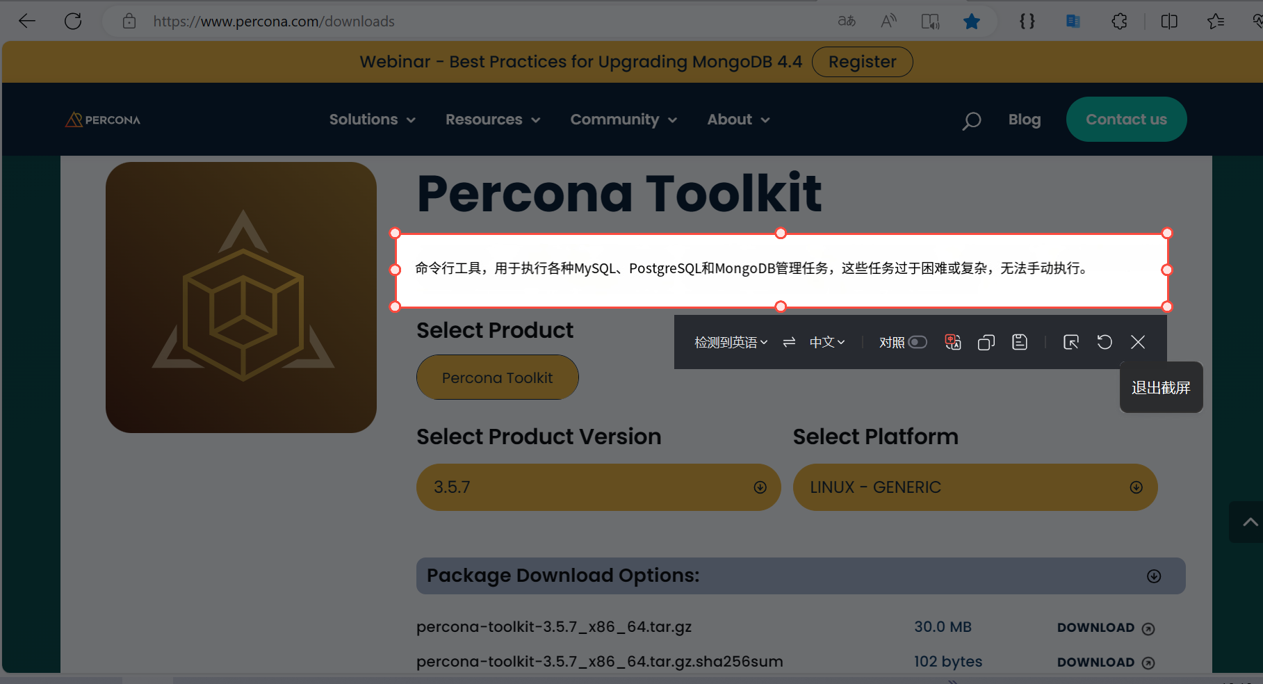This screenshot has height=684, width=1263.
Task: Click the download arrow icon for sha256sum file
Action: 1148,663
